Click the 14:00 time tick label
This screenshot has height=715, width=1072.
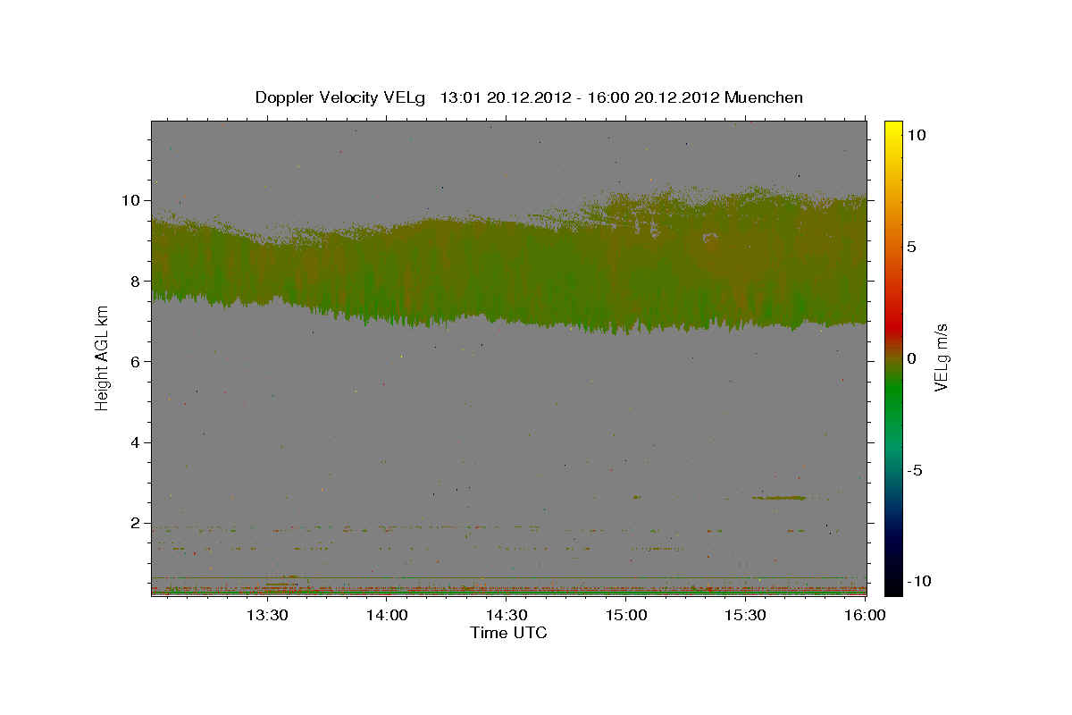pyautogui.click(x=386, y=616)
